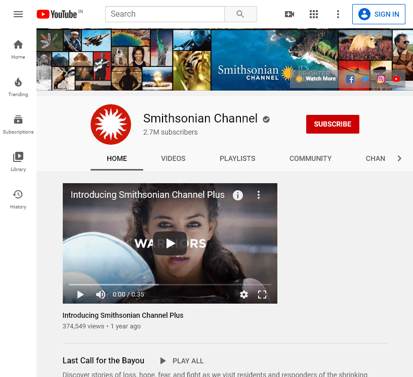The width and height of the screenshot is (413, 377).
Task: Open the create video camera icon
Action: click(290, 14)
